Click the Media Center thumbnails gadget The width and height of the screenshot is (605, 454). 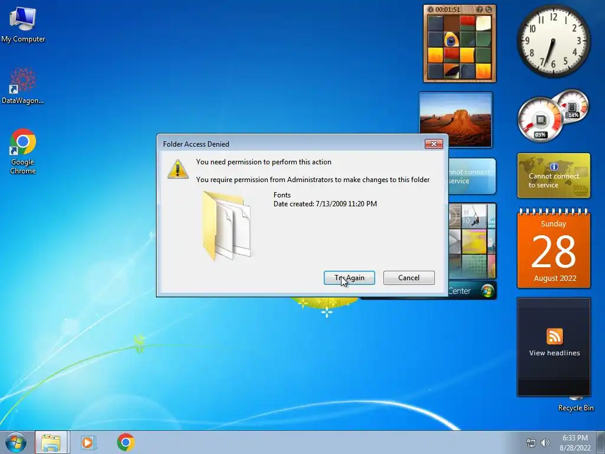472,241
